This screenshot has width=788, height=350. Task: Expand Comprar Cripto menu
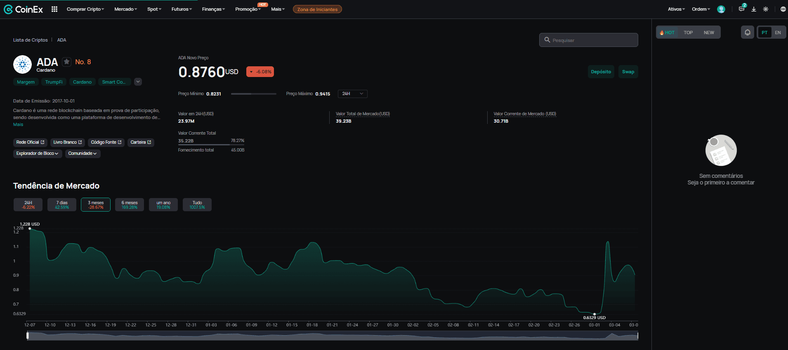coord(85,9)
